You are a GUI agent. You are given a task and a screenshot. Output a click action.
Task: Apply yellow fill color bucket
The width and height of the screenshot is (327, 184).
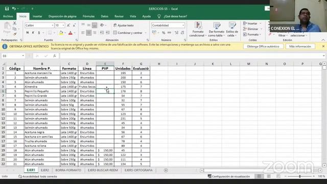click(x=61, y=33)
